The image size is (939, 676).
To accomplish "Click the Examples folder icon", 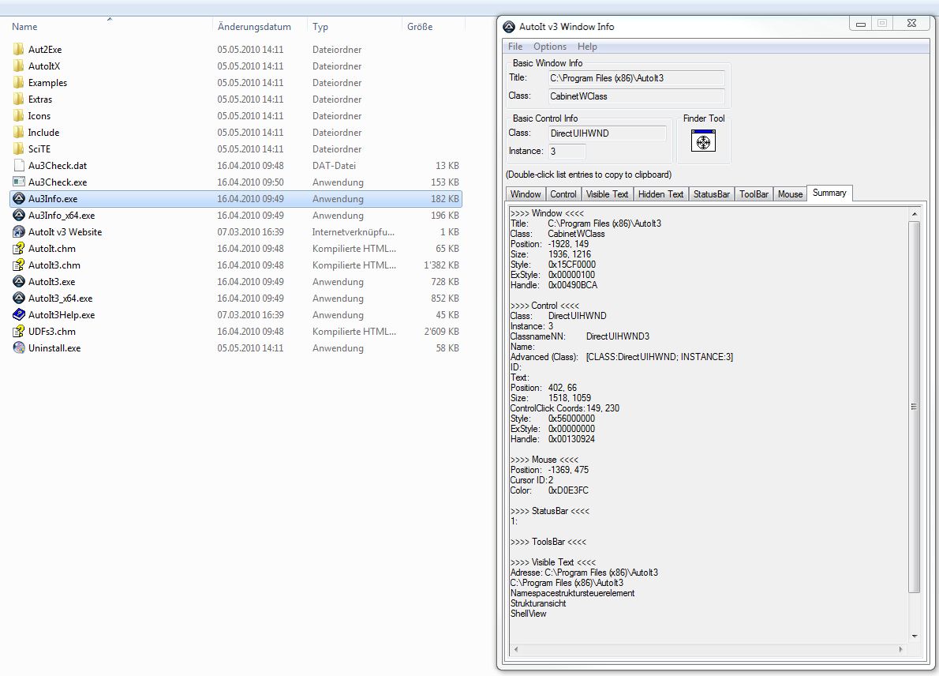I will coord(20,83).
